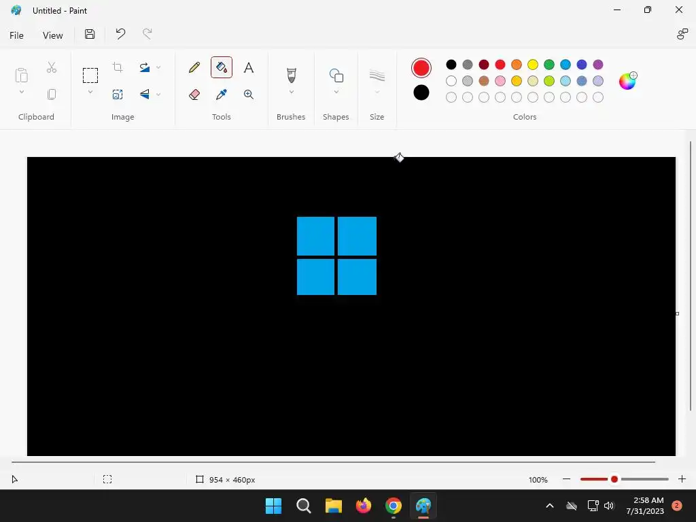Image resolution: width=696 pixels, height=522 pixels.
Task: Pick the white palette color
Action: point(451,81)
